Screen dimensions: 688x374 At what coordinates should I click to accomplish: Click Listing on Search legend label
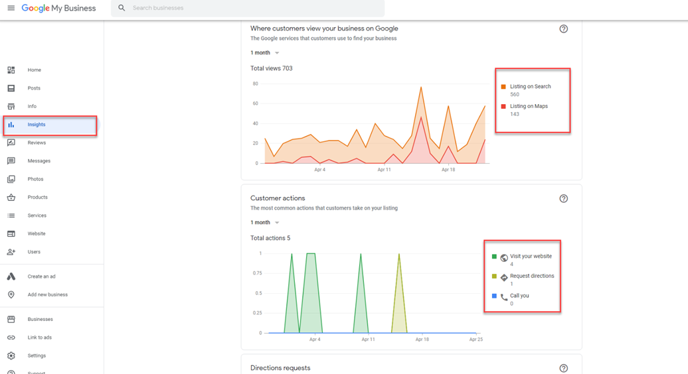pyautogui.click(x=530, y=87)
